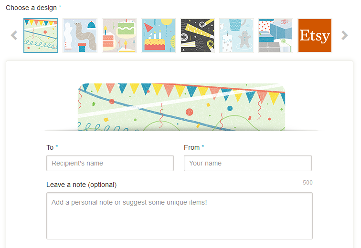The image size is (361, 248).
Task: Choose the winter scarf and hat design
Action: tap(80, 36)
